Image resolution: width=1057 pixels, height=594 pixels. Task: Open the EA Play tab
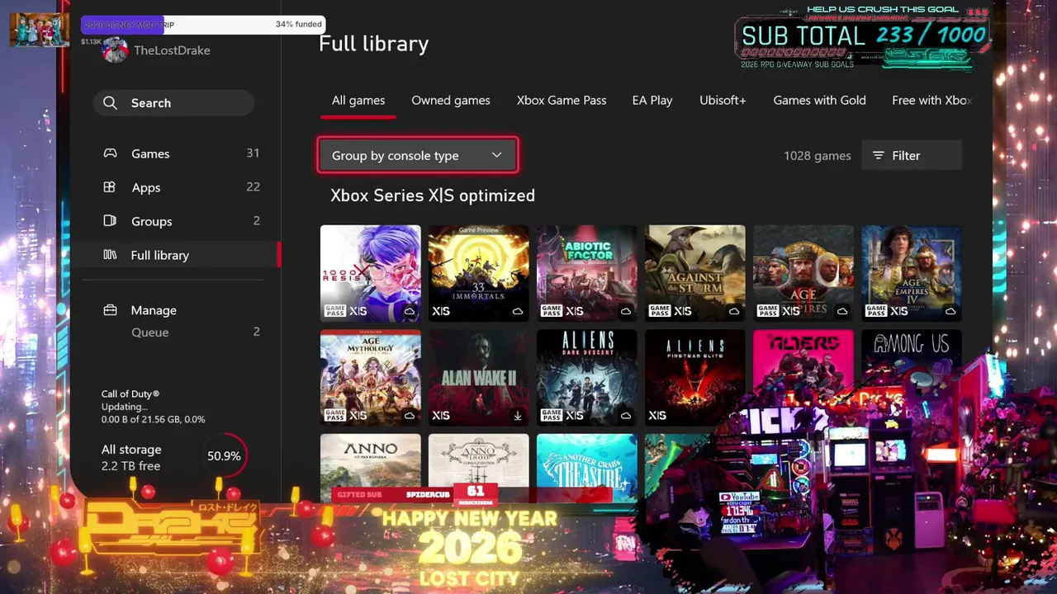652,100
